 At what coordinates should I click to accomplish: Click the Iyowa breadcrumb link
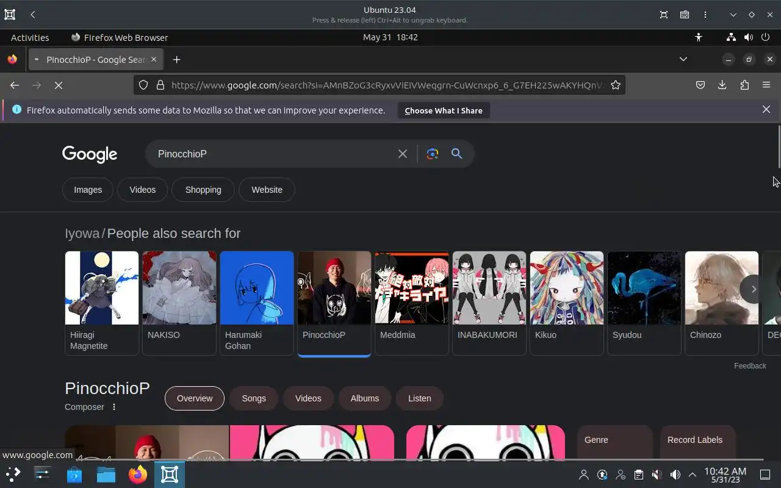point(82,234)
